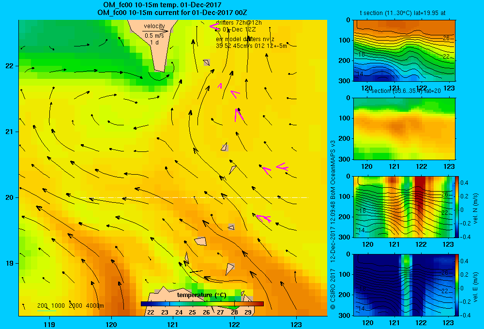Click latitude label 22 on main map axis
The image size is (484, 329).
click(10, 66)
